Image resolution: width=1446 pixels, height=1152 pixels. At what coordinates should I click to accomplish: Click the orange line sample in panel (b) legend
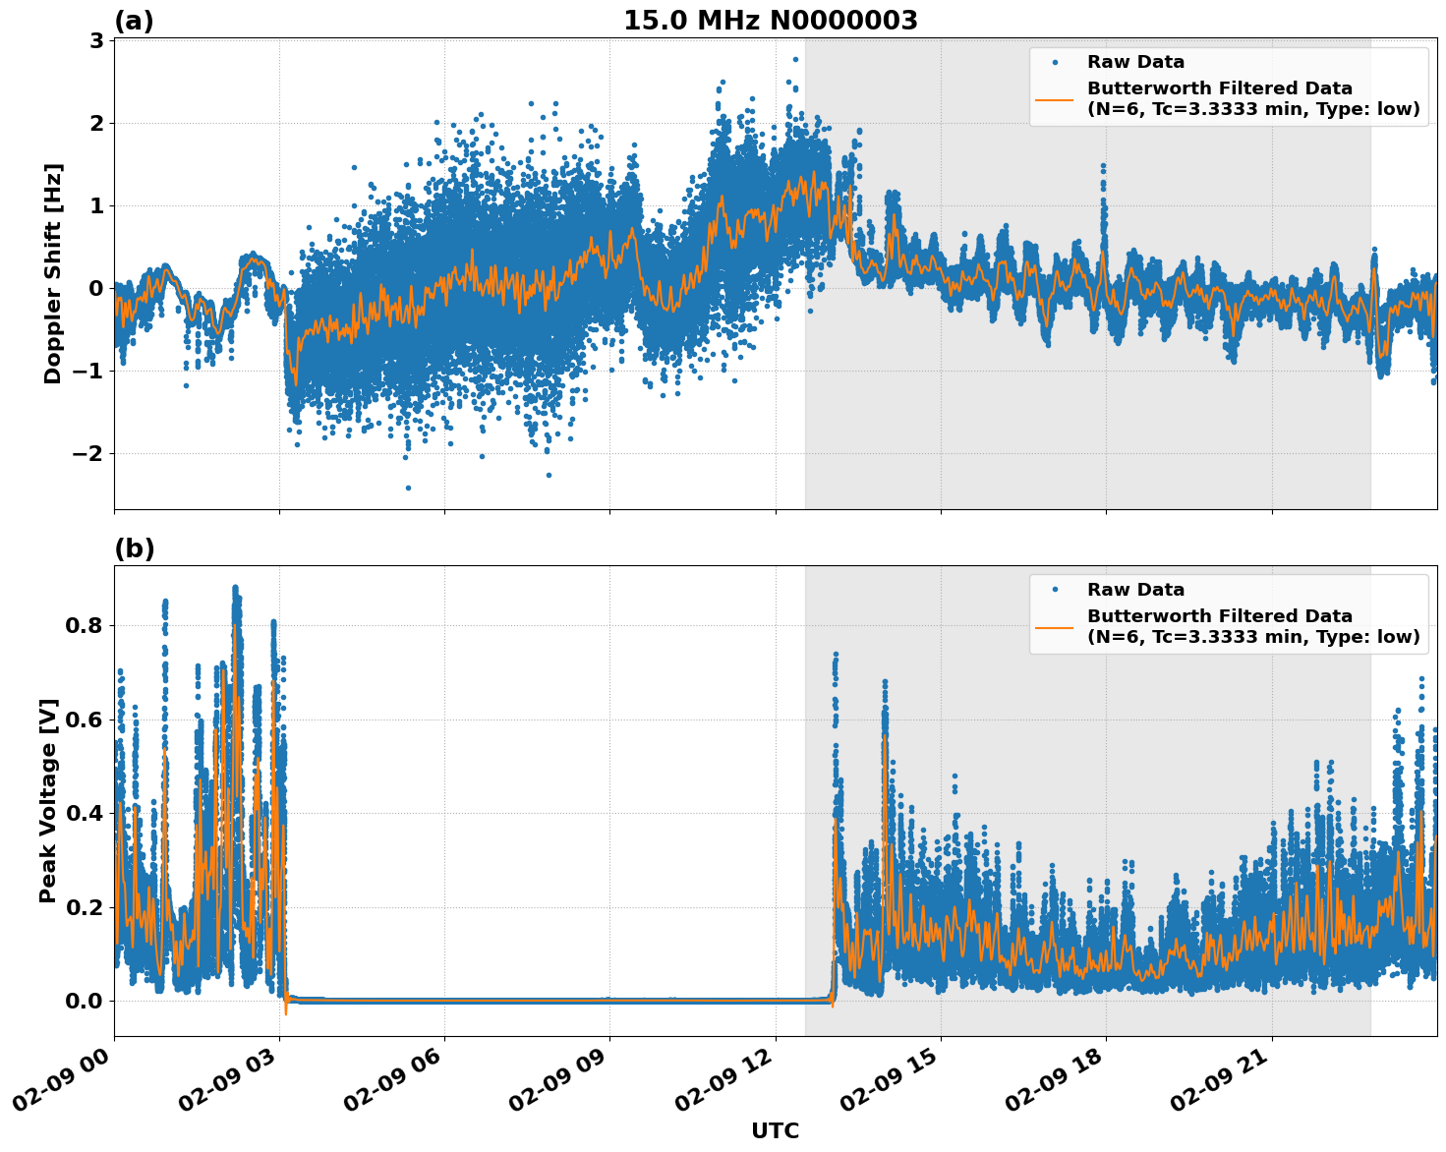(1054, 626)
